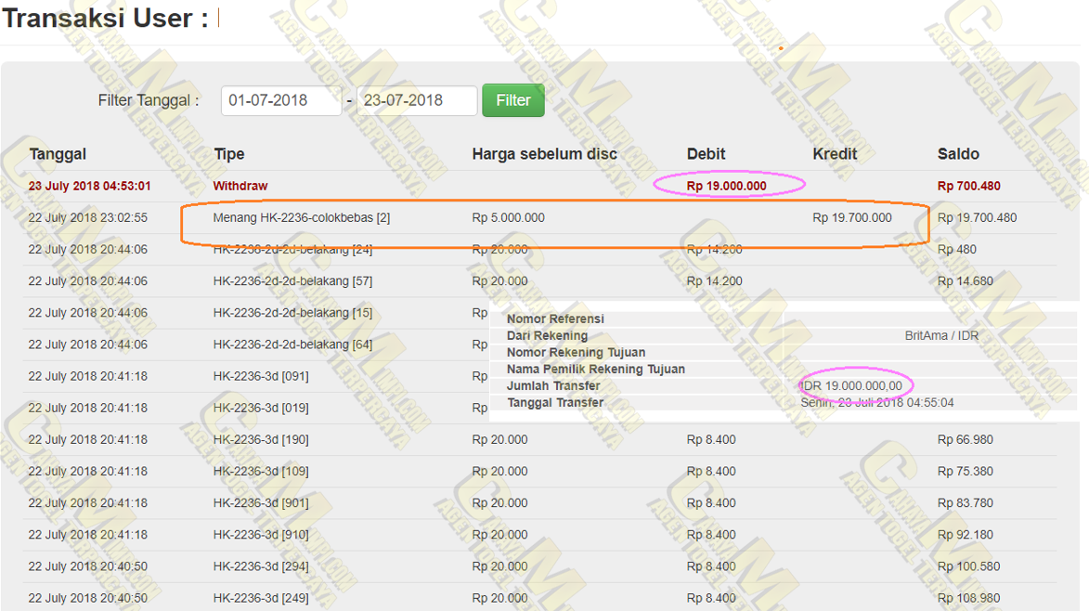Click the Tanggal column header
The image size is (1089, 611).
point(58,154)
